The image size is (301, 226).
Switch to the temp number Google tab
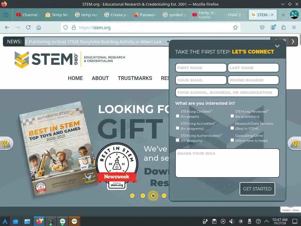87,15
